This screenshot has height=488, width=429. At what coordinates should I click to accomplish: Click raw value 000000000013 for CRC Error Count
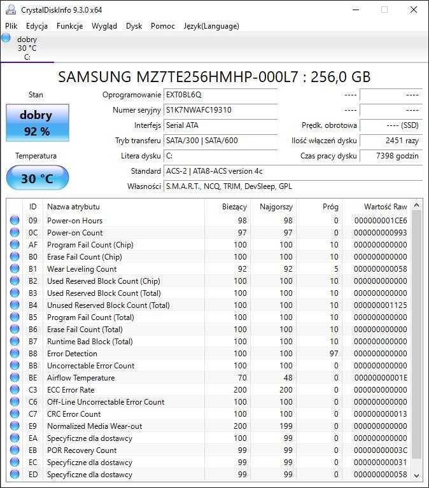(381, 414)
